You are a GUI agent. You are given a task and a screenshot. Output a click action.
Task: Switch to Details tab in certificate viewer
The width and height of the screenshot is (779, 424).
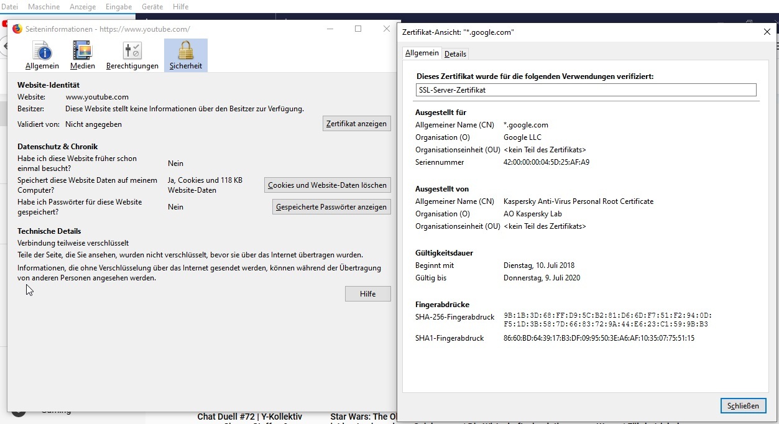tap(455, 54)
